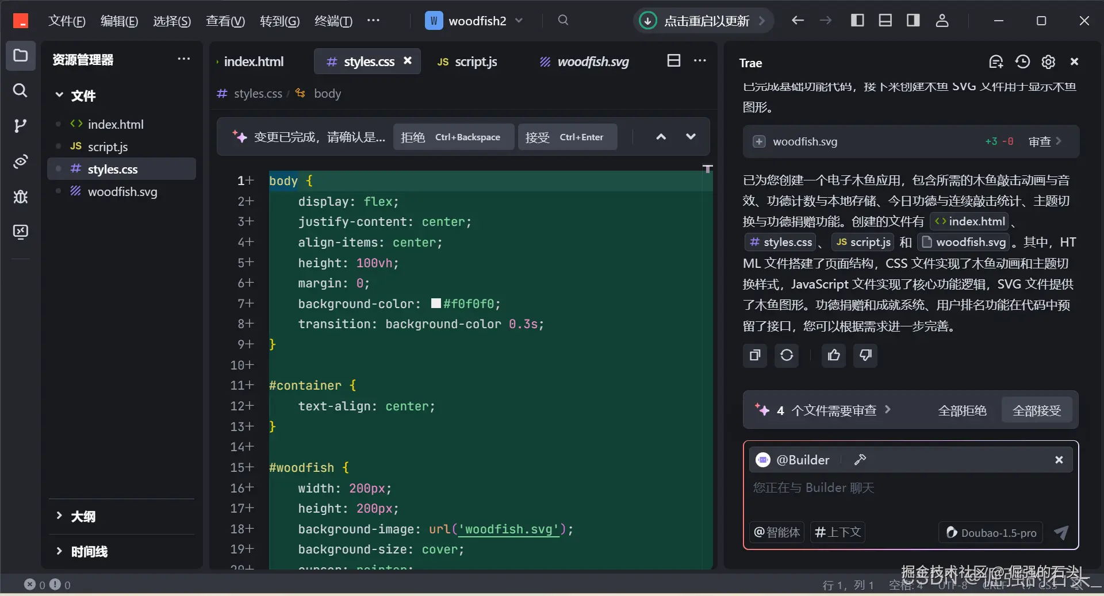Click the thumbs up feedback icon

tap(834, 355)
